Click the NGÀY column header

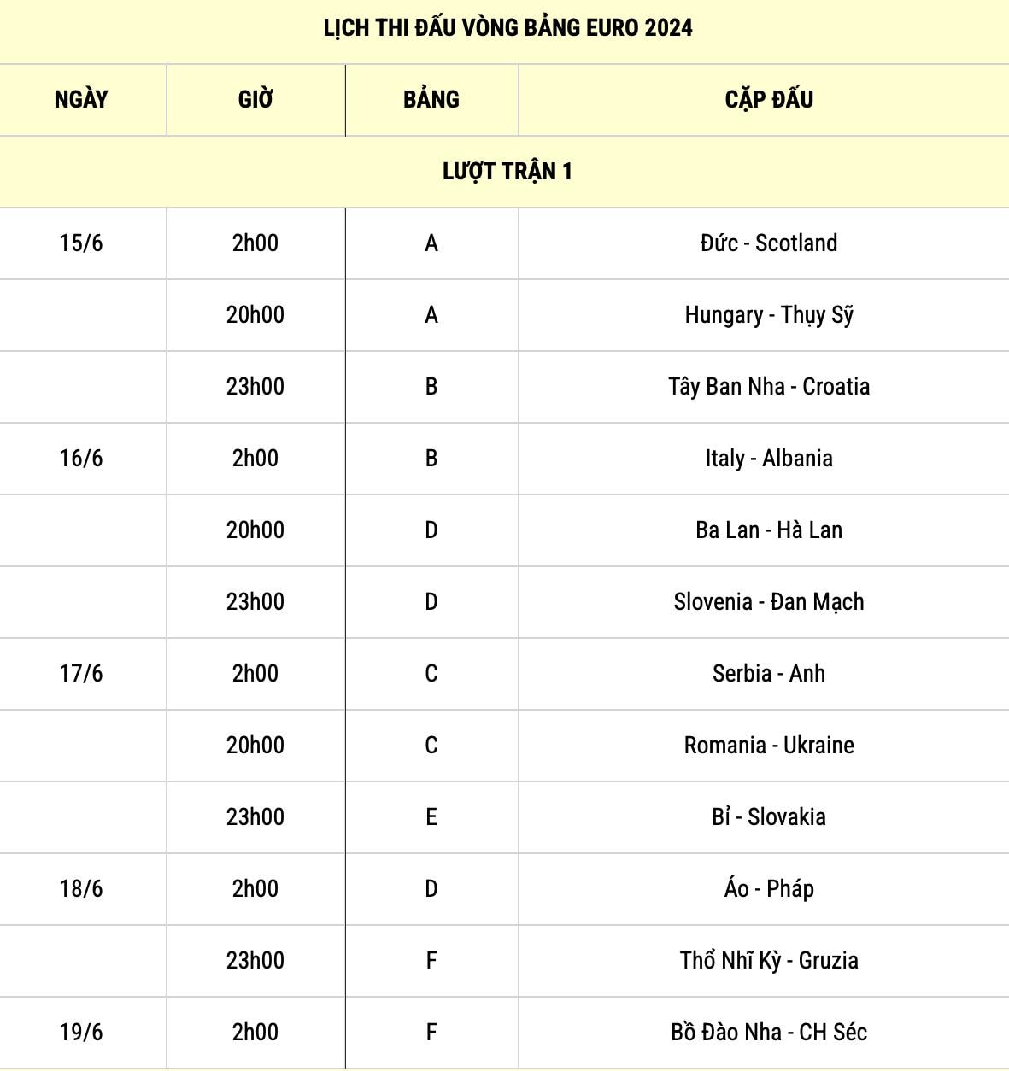(x=81, y=100)
